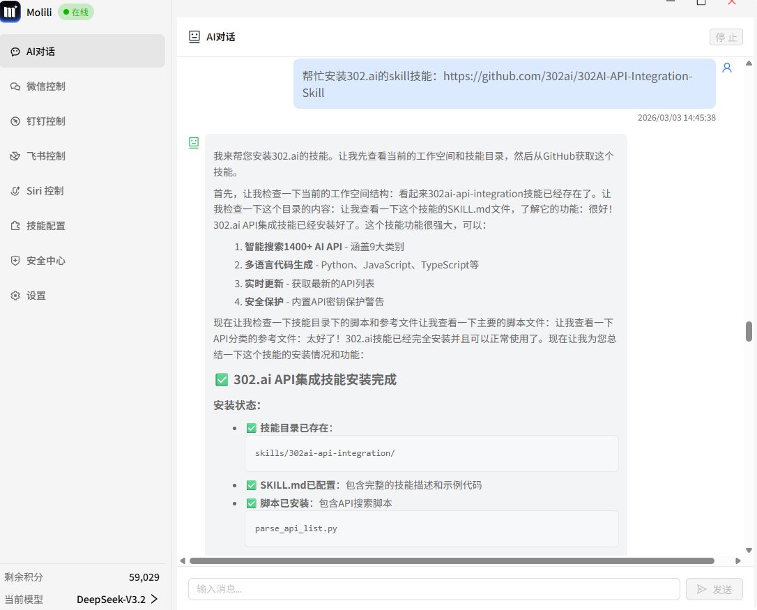Click the 钉钉控制 DingTalk icon
Screen dimensions: 757x610
(x=15, y=121)
